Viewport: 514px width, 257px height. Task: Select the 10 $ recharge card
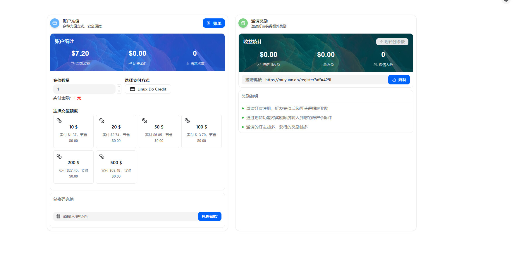tap(73, 131)
